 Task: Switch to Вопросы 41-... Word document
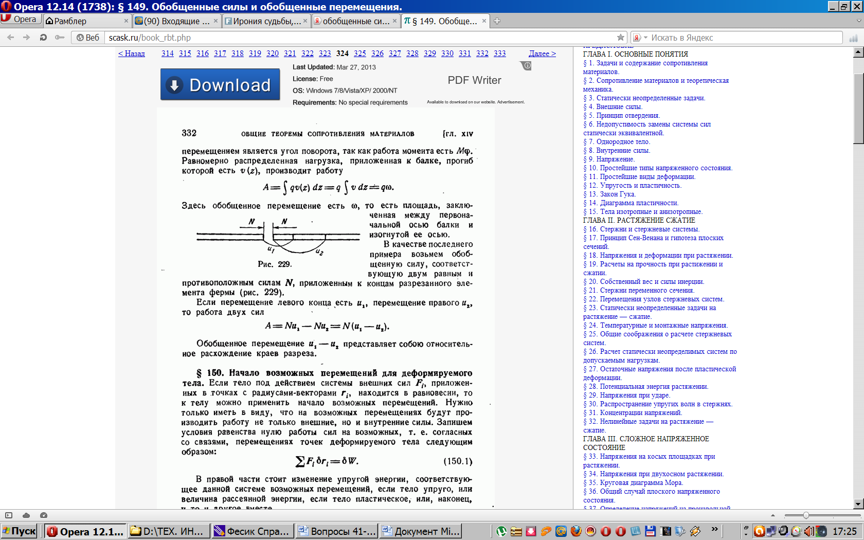coord(337,531)
